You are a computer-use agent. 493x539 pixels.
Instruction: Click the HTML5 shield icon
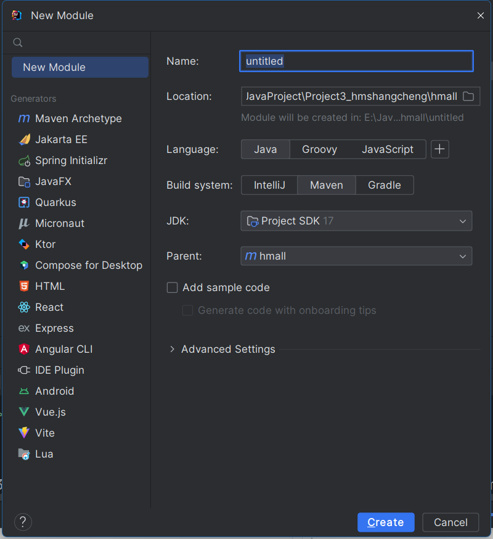24,286
